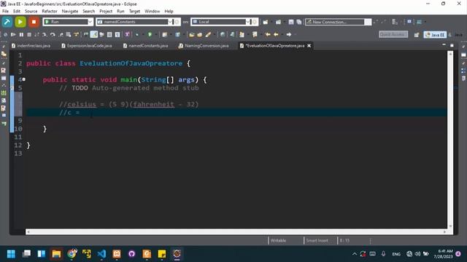The image size is (467, 262).
Task: Click the editor horizontal scrollbar
Action: [236, 231]
